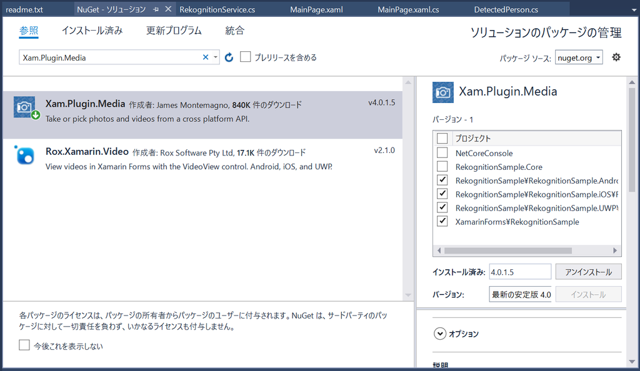The image size is (640, 371).
Task: Toggle the select-all project header checkbox
Action: tap(442, 138)
